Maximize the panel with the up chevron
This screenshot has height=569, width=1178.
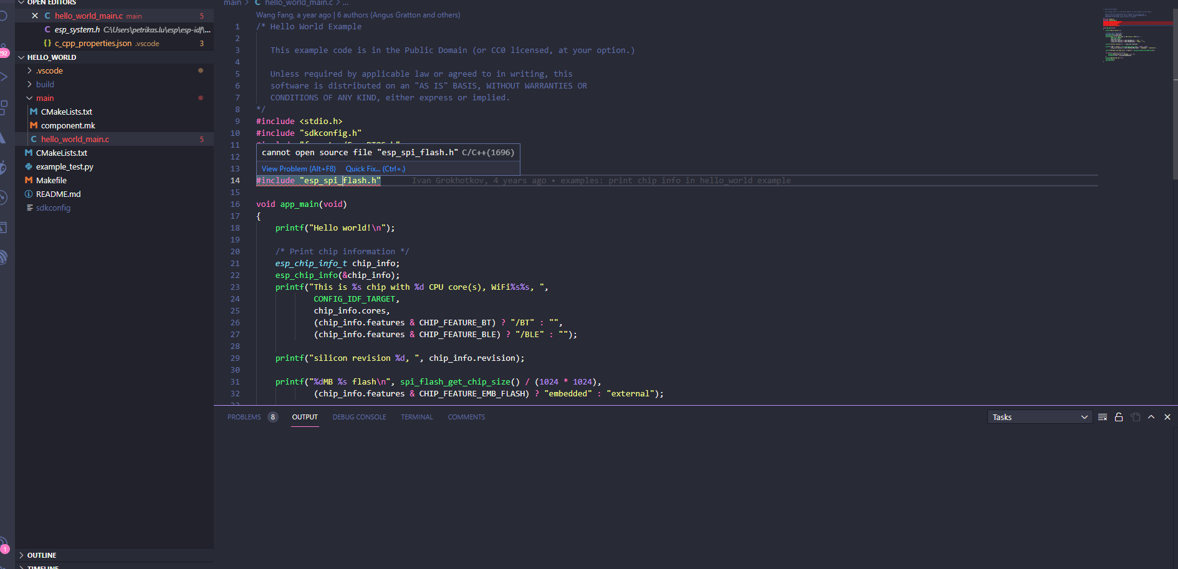tap(1151, 417)
